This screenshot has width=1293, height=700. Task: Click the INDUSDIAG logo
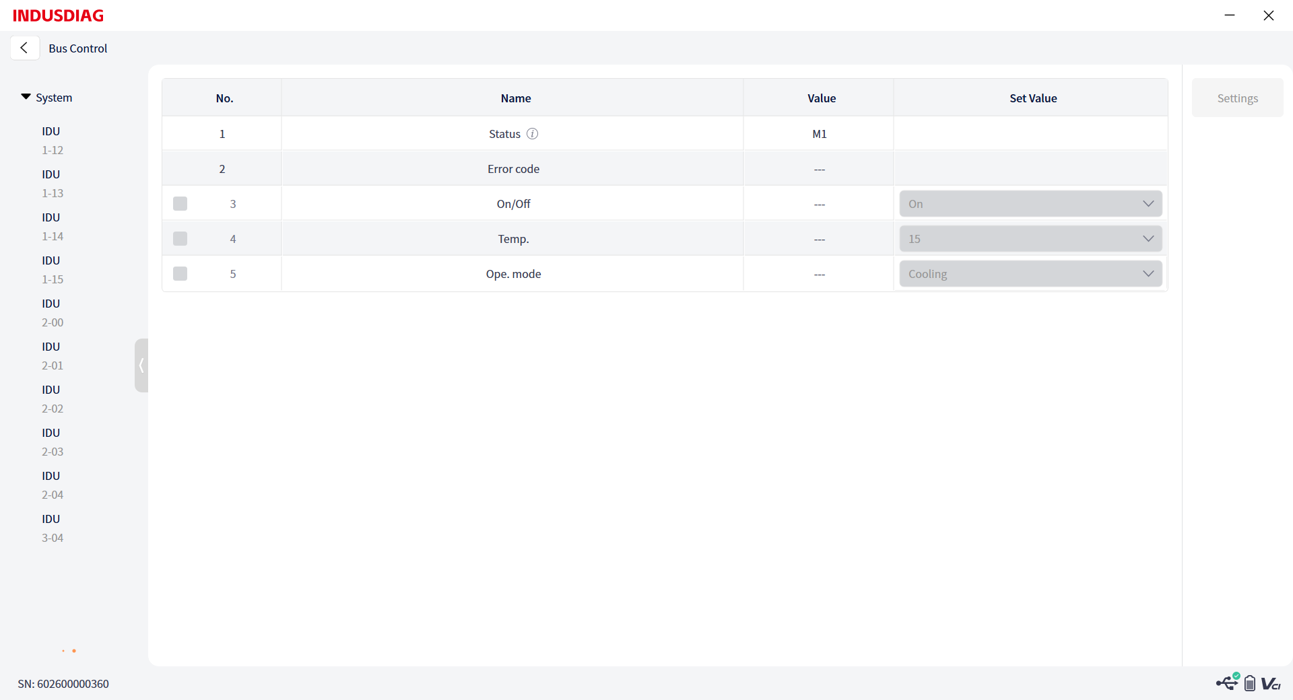coord(59,15)
